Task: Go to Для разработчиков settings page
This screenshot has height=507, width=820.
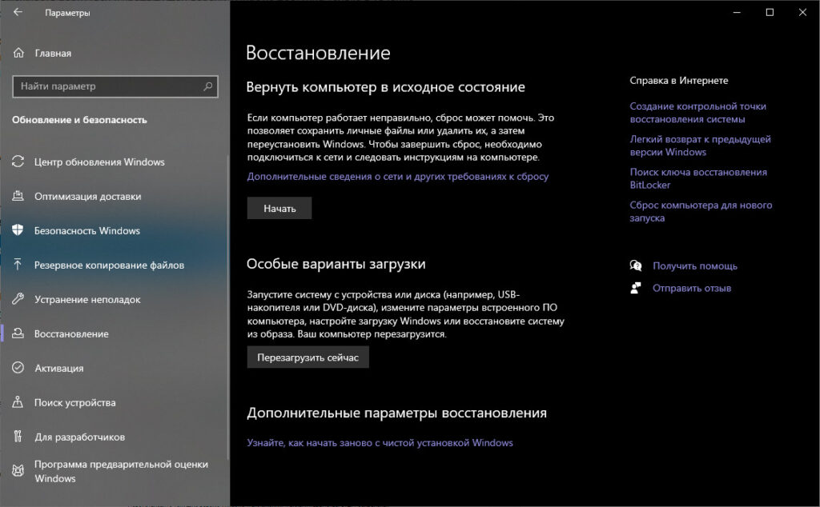Action: [x=79, y=437]
